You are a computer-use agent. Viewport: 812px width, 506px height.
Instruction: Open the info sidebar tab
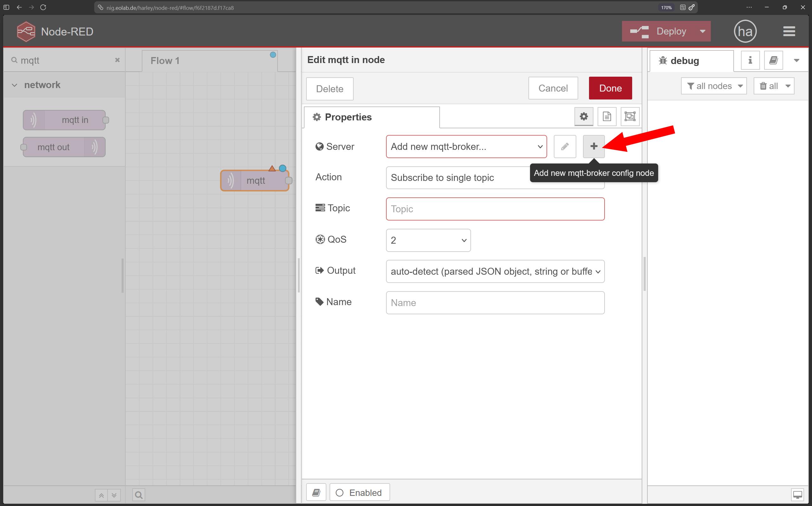pyautogui.click(x=750, y=60)
